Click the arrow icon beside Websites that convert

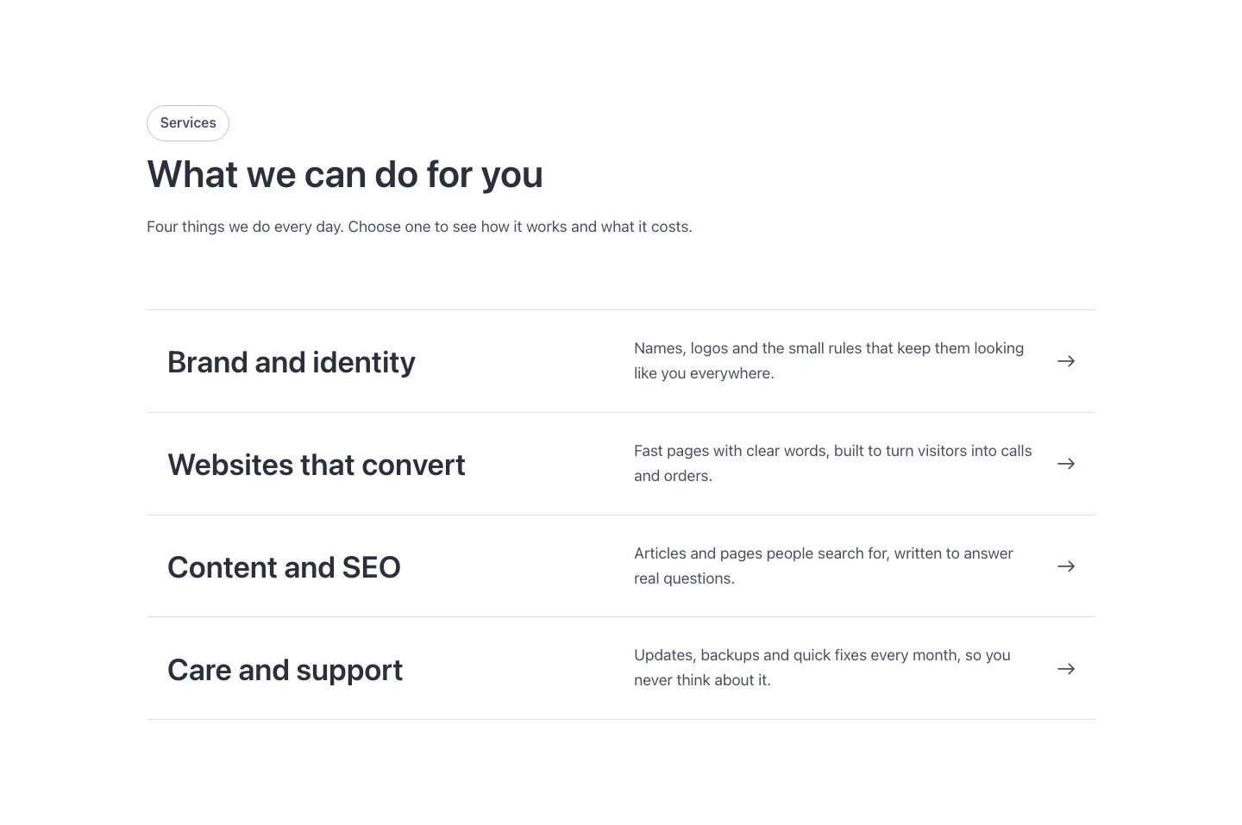(1066, 464)
